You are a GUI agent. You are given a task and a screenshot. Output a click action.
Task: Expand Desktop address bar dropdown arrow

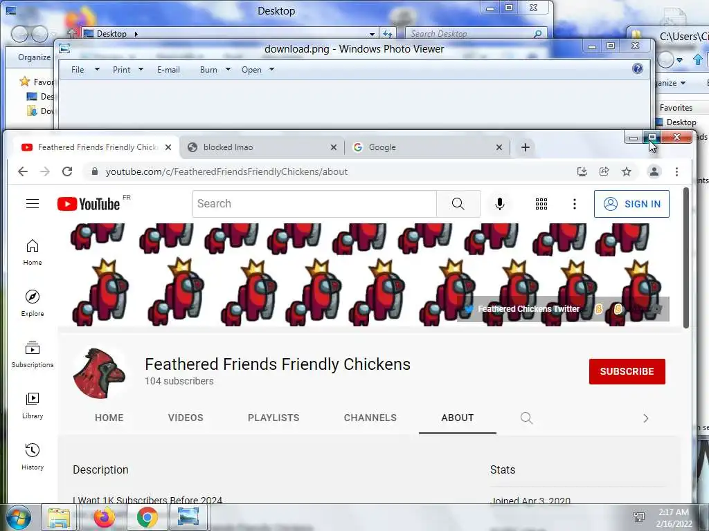coord(372,34)
